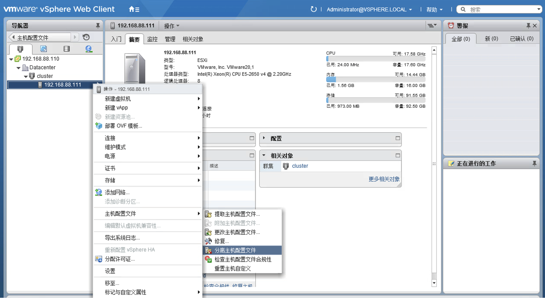
Task: Click the Assign License icon
Action: (99, 259)
